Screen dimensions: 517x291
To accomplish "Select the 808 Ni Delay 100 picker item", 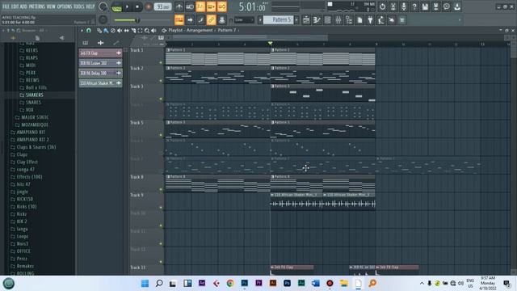I will (100, 73).
